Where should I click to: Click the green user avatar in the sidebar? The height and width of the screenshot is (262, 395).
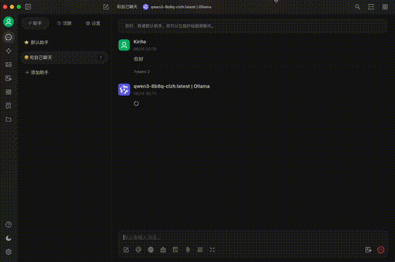[8, 22]
